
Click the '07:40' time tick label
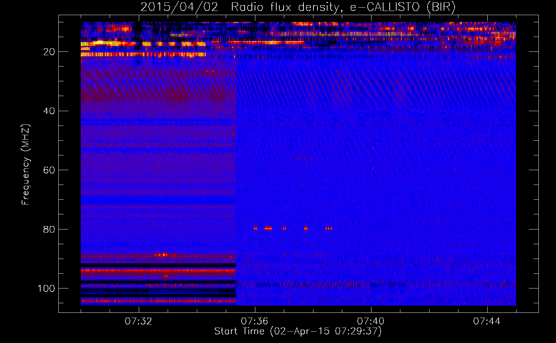(371, 321)
